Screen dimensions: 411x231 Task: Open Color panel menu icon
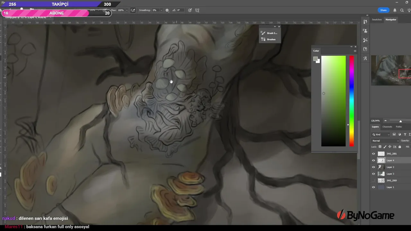355,51
